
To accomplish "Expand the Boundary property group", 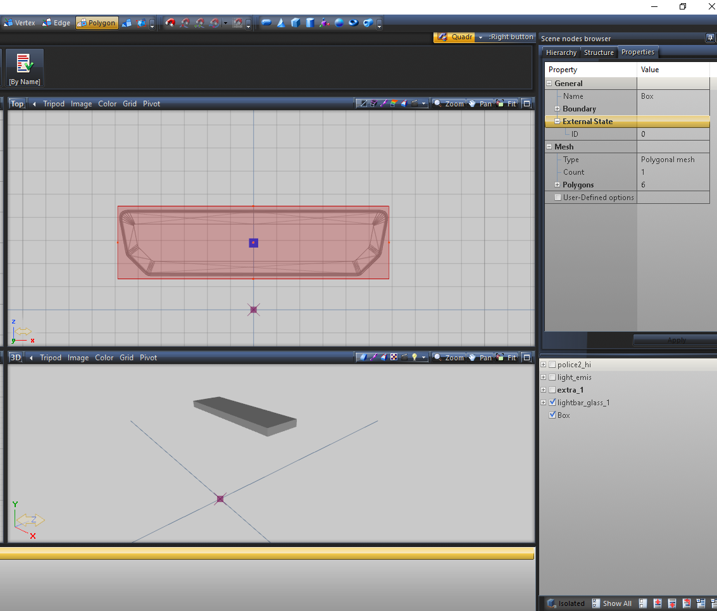I will click(558, 109).
